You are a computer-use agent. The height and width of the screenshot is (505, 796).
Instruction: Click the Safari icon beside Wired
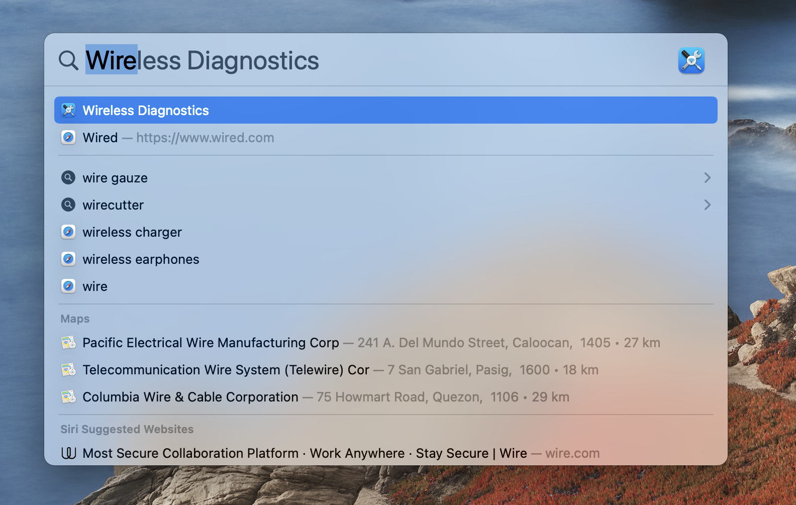click(68, 137)
